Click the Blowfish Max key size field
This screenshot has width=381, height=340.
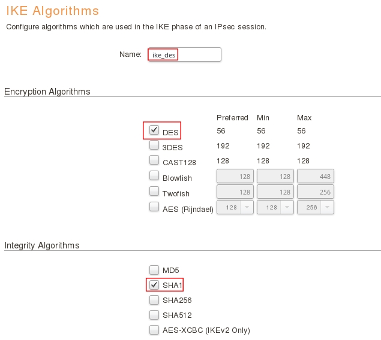[x=316, y=176]
